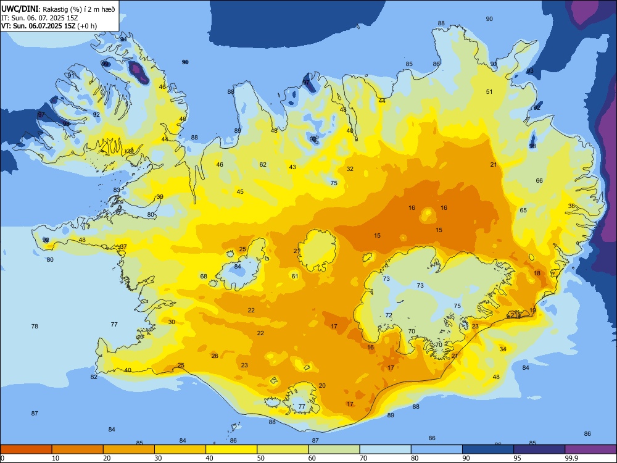Click the '72' humidity value on the glacier
Image resolution: width=617 pixels, height=463 pixels.
(x=389, y=315)
